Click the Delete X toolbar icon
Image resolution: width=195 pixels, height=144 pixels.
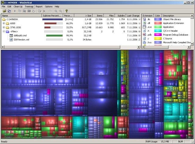[x=44, y=11]
